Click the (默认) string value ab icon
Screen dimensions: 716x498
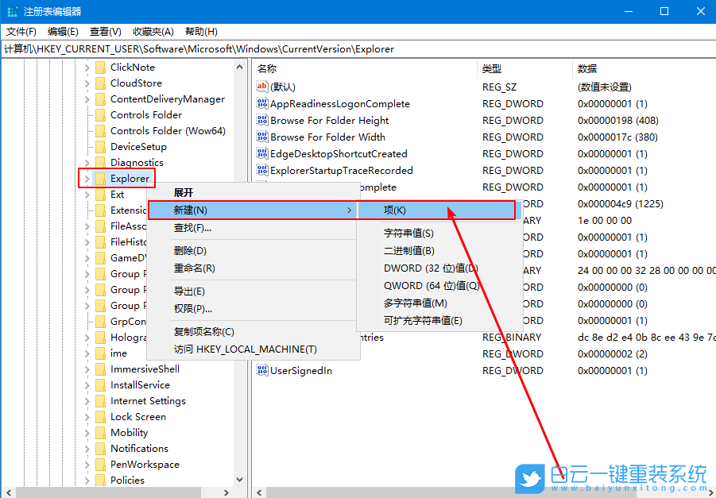point(263,87)
